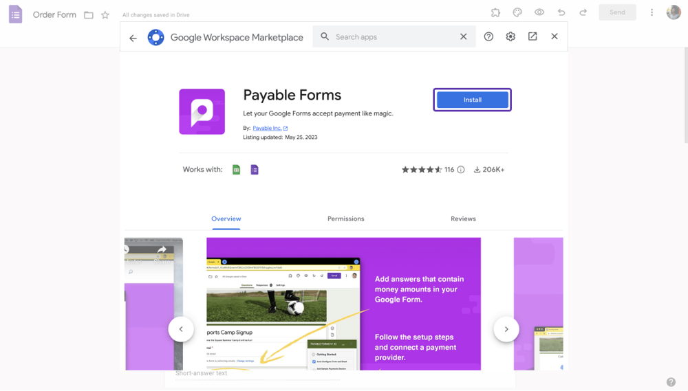Click the Google Forms works-with icon
The width and height of the screenshot is (688, 391).
click(255, 170)
